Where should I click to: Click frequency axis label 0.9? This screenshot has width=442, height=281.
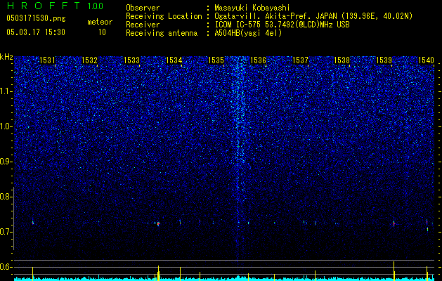point(6,162)
